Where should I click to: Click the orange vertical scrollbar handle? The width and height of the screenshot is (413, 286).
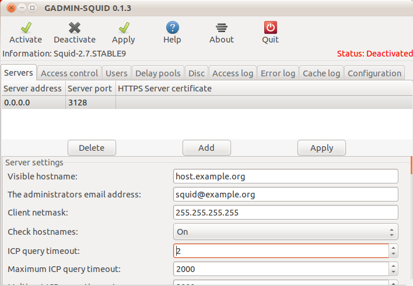tap(411, 165)
